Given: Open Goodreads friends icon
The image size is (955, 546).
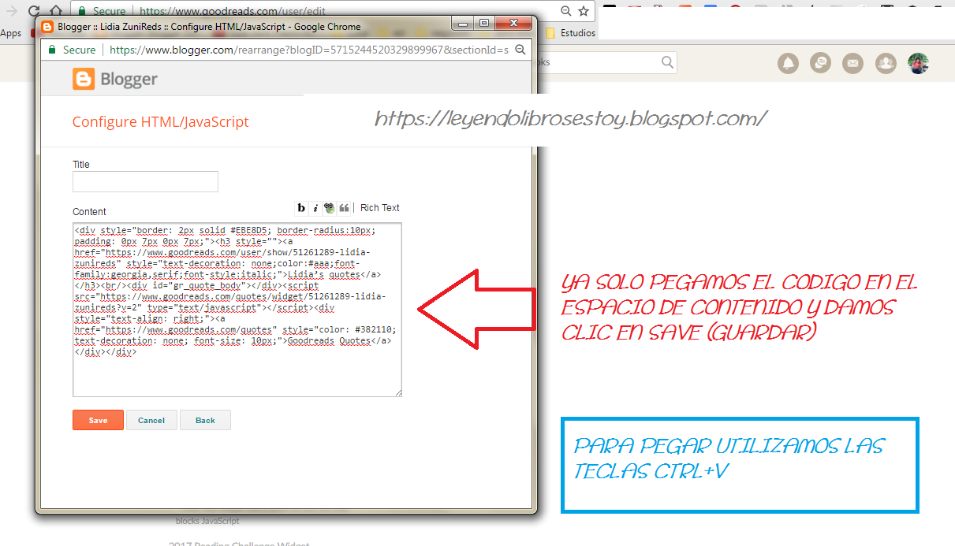Looking at the screenshot, I should point(885,63).
